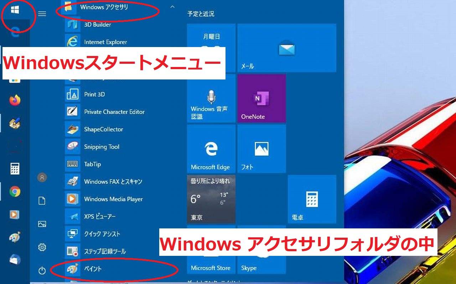Open Documents from Start sidebar
The image size is (456, 284).
[42, 201]
